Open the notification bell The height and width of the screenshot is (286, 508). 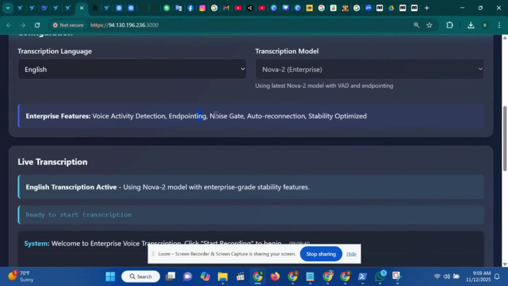tap(497, 276)
